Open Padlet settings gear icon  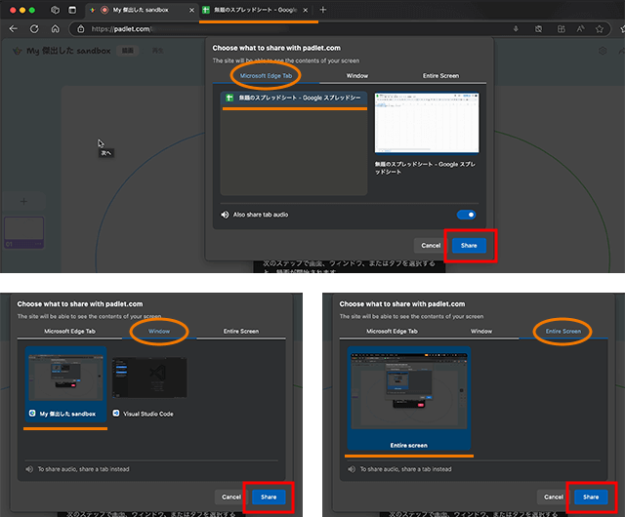click(x=603, y=51)
